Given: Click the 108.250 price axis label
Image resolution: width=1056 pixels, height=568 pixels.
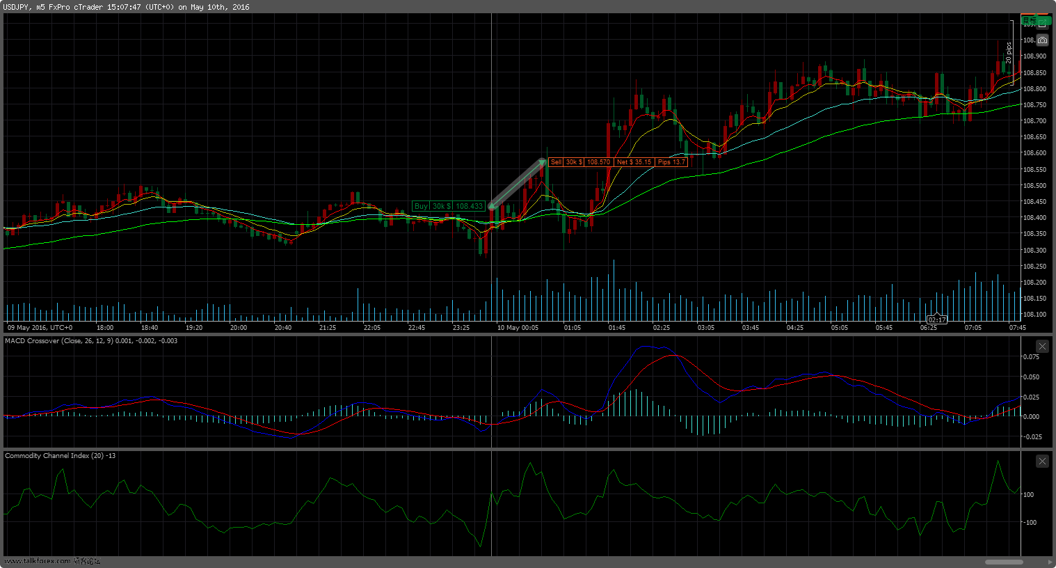Looking at the screenshot, I should [1034, 267].
